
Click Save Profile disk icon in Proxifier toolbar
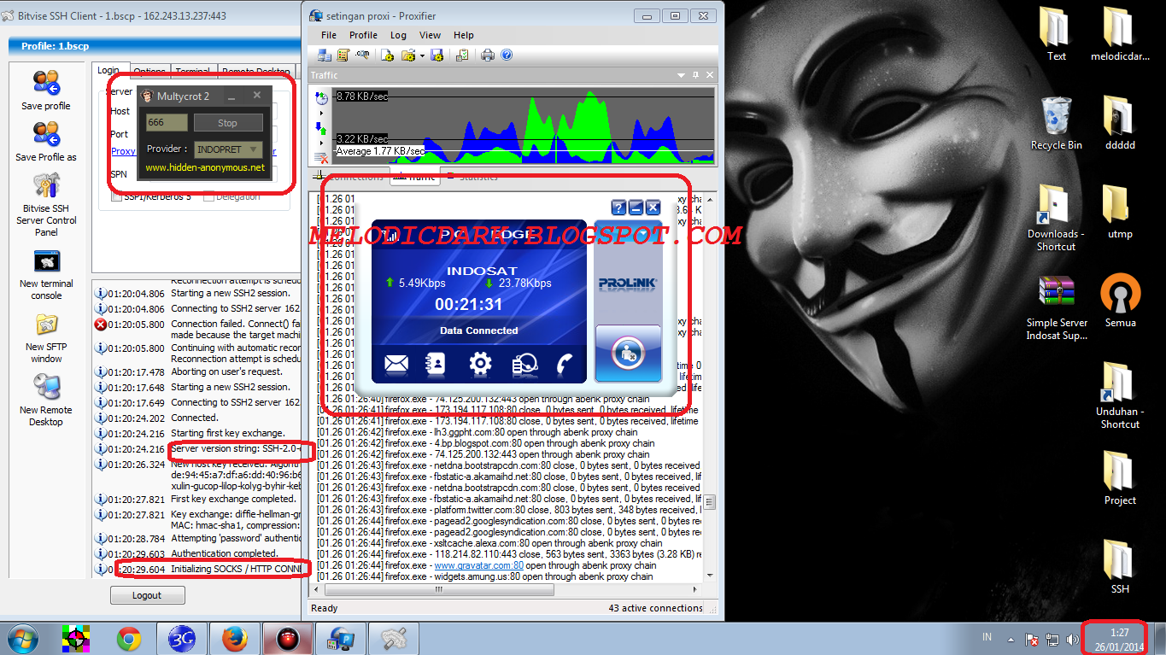437,55
